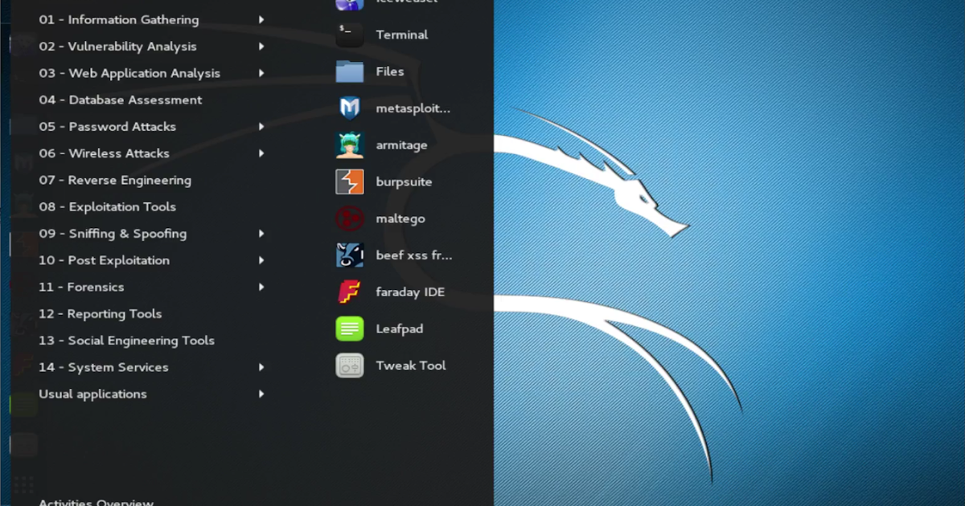
Task: Select the Reverse Engineering category
Action: (116, 180)
